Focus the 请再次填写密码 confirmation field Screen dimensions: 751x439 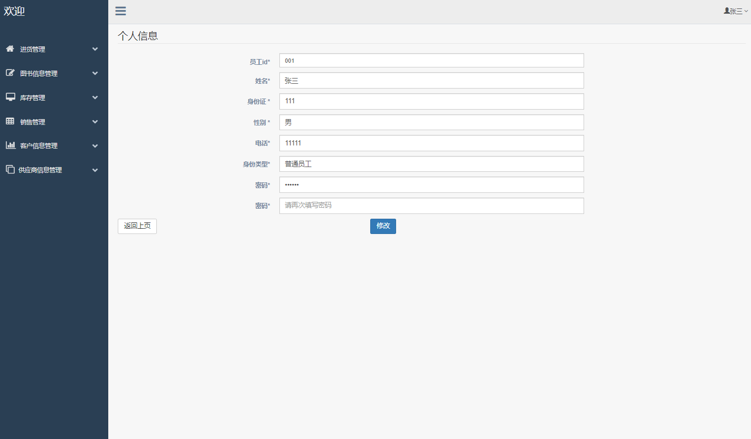(x=431, y=206)
